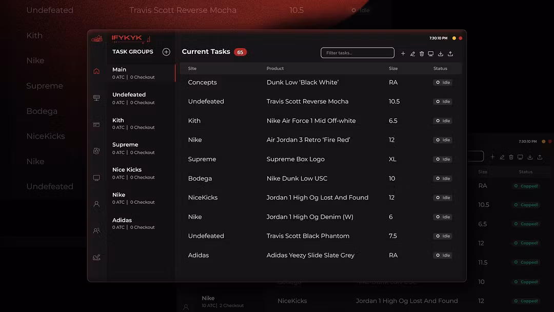Click the upload icon in the task toolbar
The width and height of the screenshot is (554, 312).
tap(450, 53)
